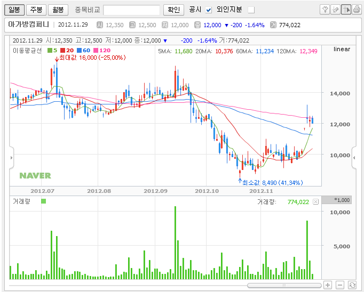Grab the horizontal chart range scrollbar handle
The height and width of the screenshot is (292, 364).
pyautogui.click(x=284, y=285)
